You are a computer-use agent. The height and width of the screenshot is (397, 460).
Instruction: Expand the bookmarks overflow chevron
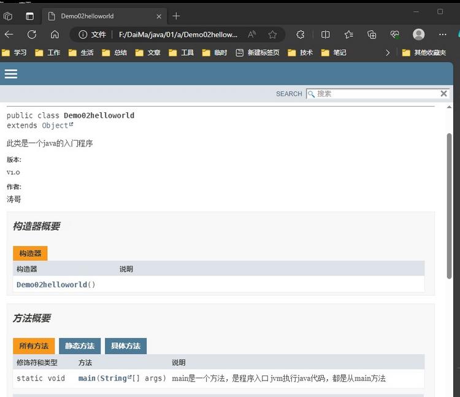click(388, 53)
